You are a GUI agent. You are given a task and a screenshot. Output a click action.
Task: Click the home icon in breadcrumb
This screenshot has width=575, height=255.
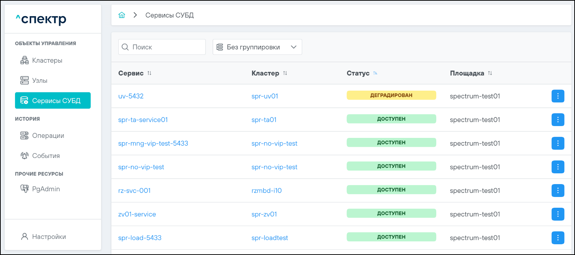coord(122,15)
